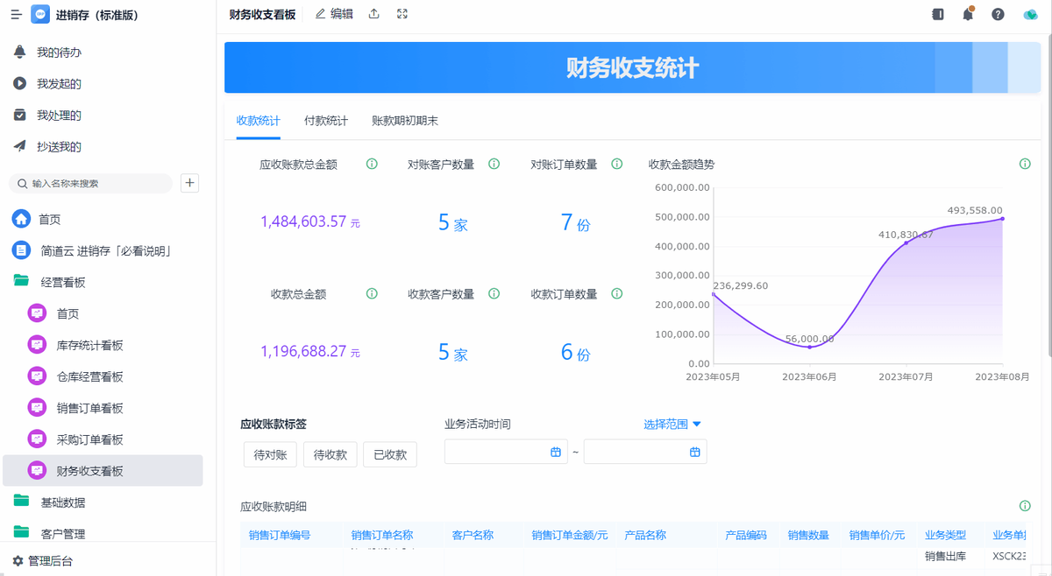Click the 编辑 button
The image size is (1052, 576).
click(x=334, y=14)
